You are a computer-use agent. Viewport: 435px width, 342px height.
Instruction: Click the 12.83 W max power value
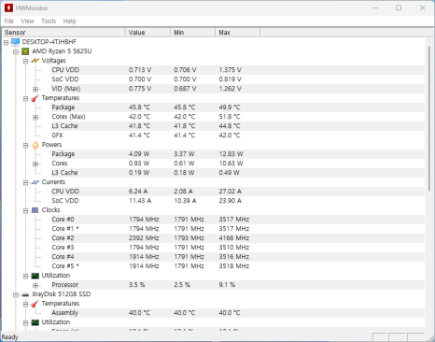click(231, 154)
